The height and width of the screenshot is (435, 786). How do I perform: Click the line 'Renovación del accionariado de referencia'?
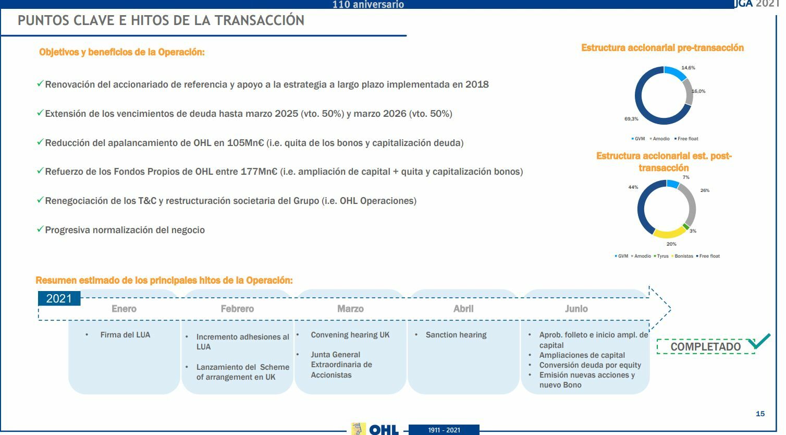click(267, 84)
